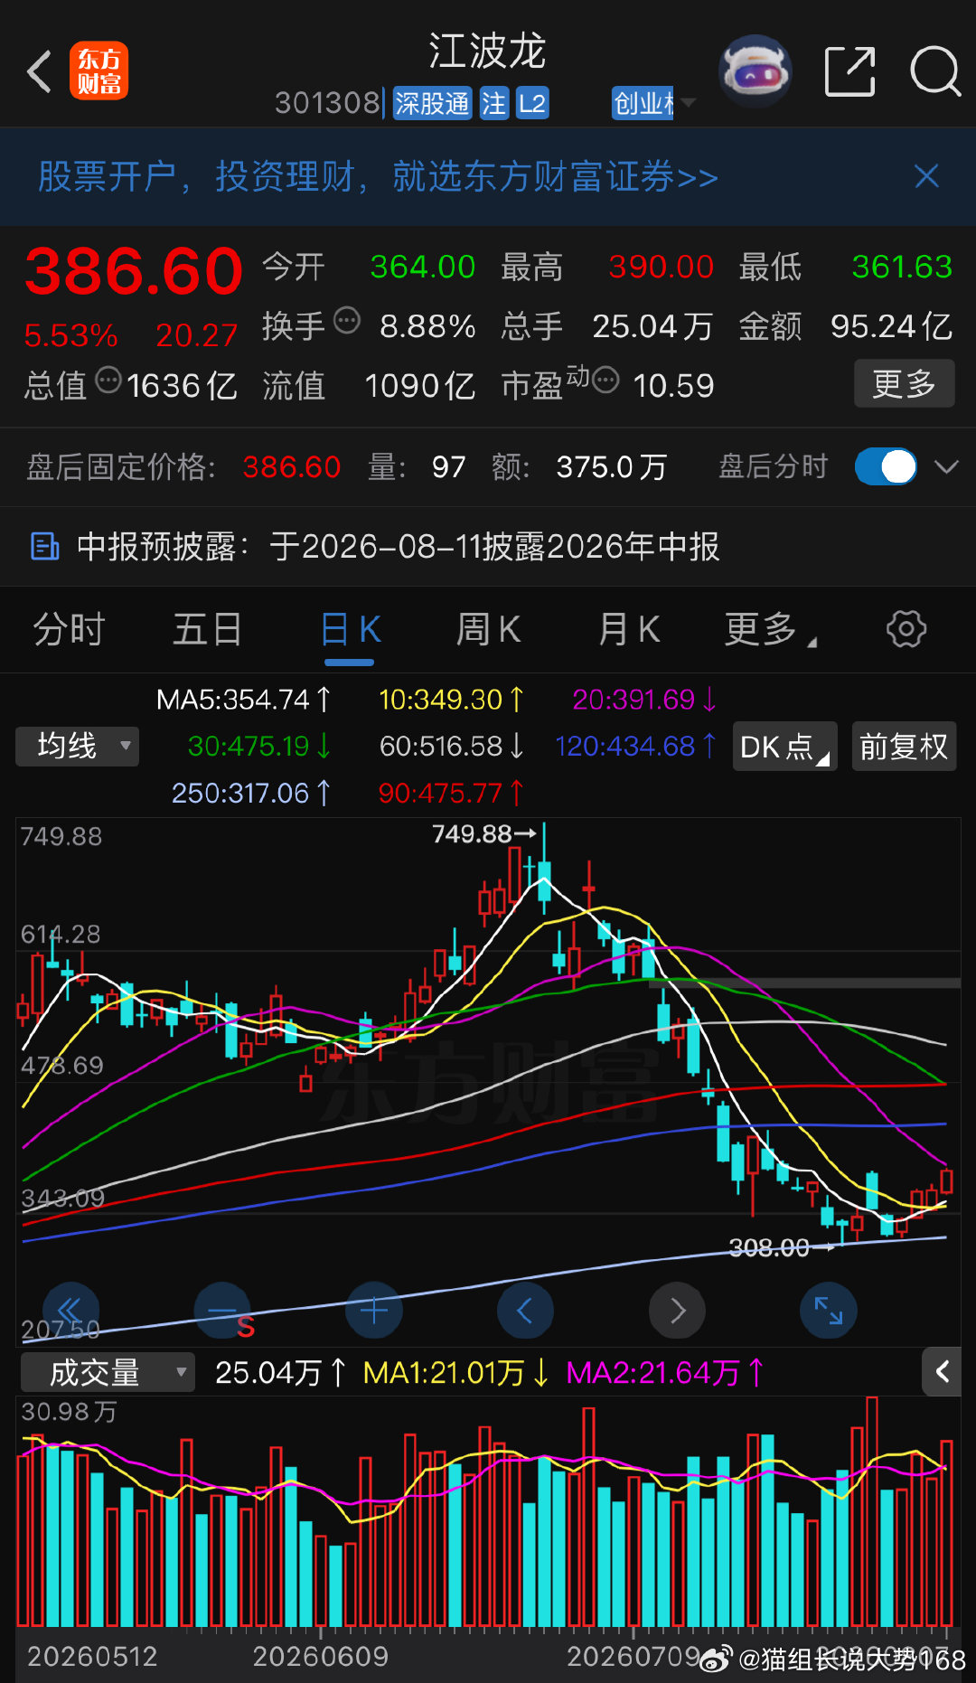This screenshot has width=976, height=1683.
Task: Open the 中报预披露 report icon
Action: (45, 546)
